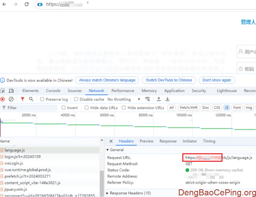Reload the page in browser
This screenshot has width=256, height=197.
[27, 4]
